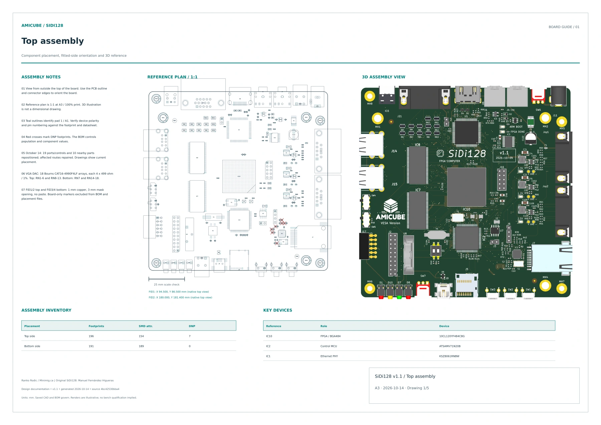
Task: Select the 'AMICUBE / SIDI128' header text
Action: point(42,25)
